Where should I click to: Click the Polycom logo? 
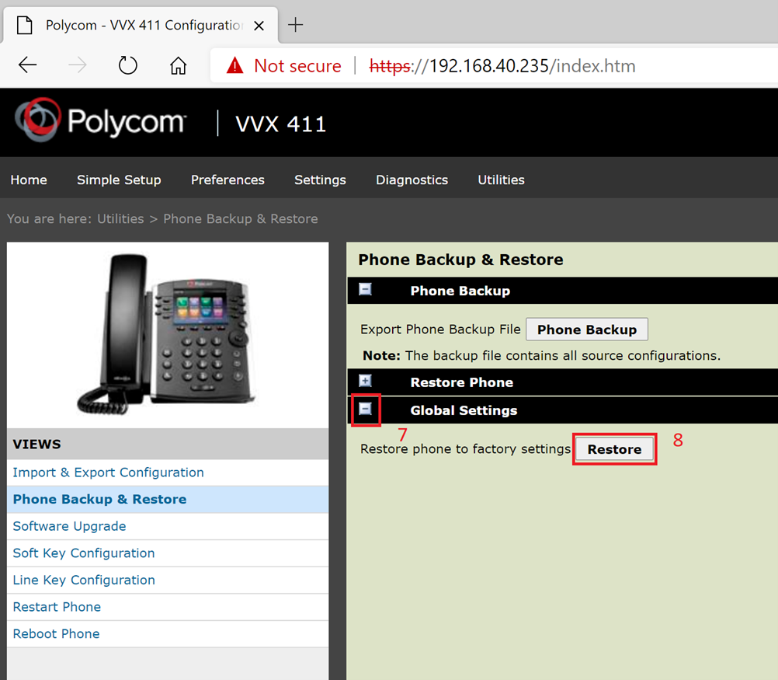click(x=101, y=120)
